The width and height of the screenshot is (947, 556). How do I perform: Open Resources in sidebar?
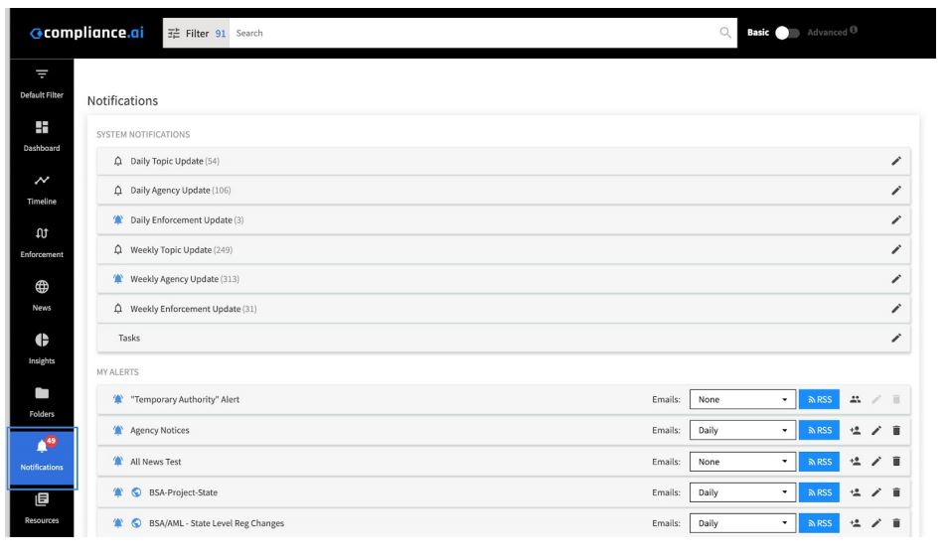click(x=42, y=507)
